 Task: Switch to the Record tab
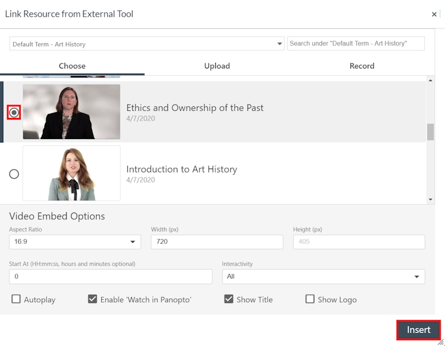362,66
